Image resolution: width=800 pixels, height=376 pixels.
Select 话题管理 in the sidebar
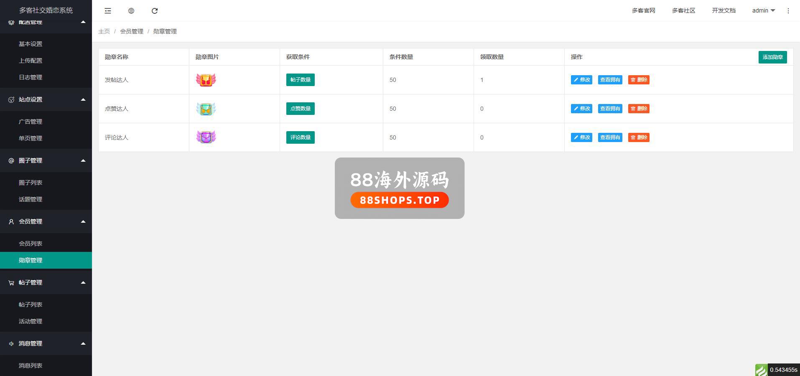click(31, 199)
